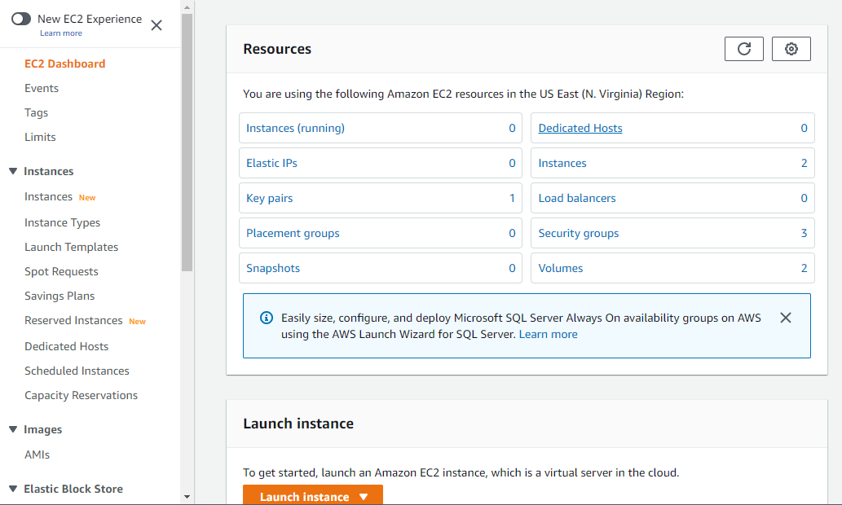Image resolution: width=842 pixels, height=505 pixels.
Task: Dismiss the SQL Server info banner
Action: coord(786,318)
